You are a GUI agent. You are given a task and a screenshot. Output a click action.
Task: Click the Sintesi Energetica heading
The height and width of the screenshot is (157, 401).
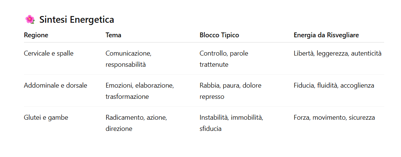tap(77, 19)
